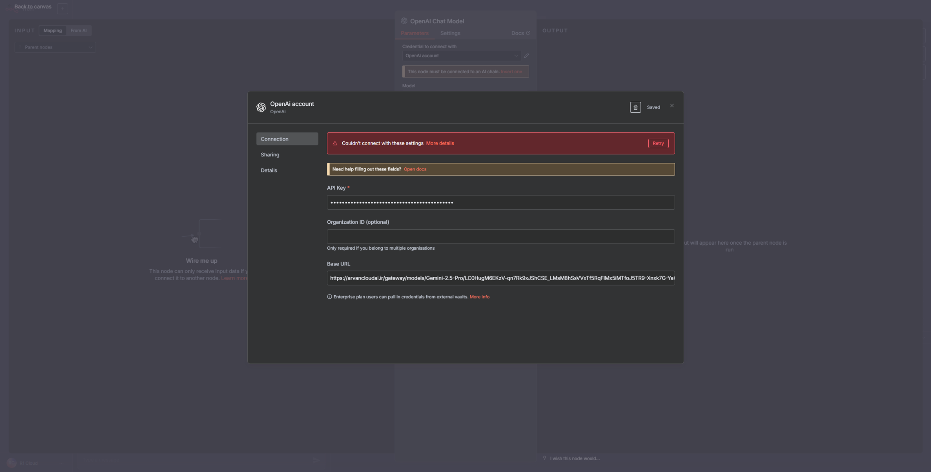Image resolution: width=931 pixels, height=472 pixels.
Task: Click the OpenAI Chat Model node icon
Action: point(404,21)
